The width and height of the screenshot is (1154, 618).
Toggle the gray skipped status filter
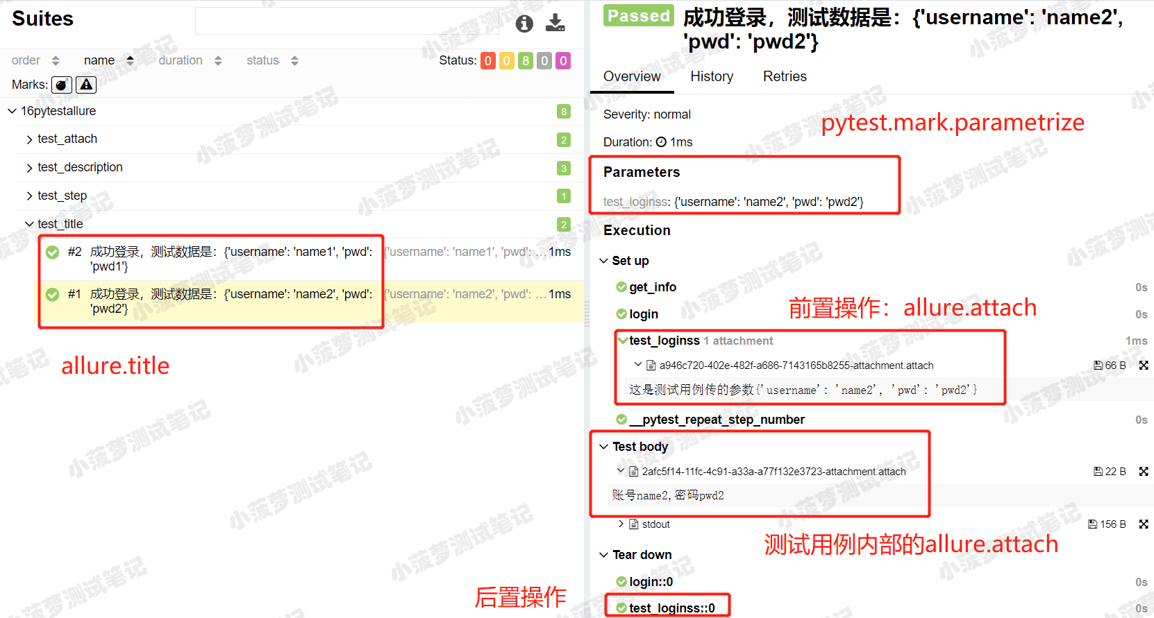tap(544, 61)
